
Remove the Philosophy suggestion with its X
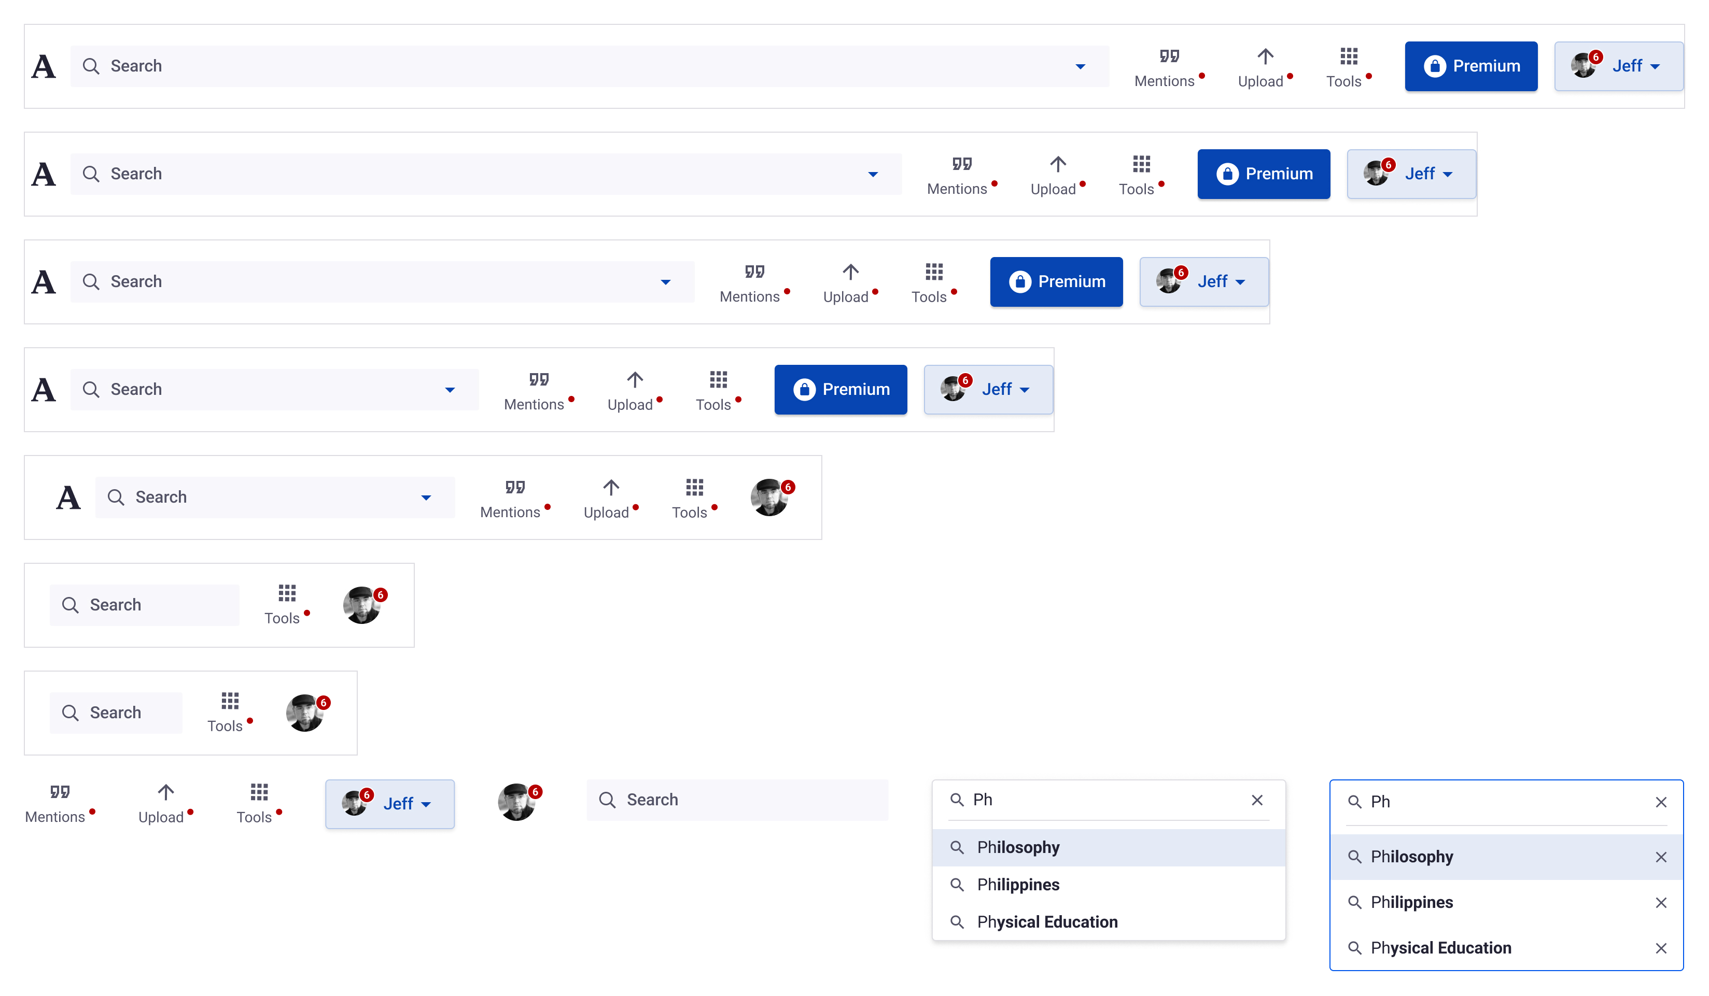[x=1660, y=857]
